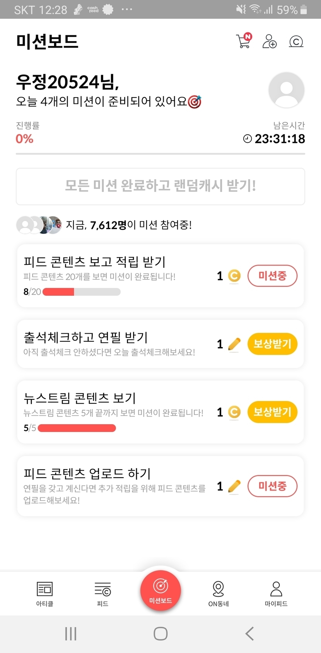Claim reward for 뉴스트림 콘텐츠 보기
Screen dimensions: 321x653
click(272, 412)
